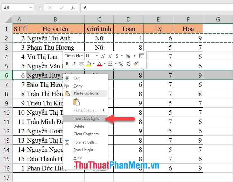This screenshot has width=233, height=182.
Task: Choose Row Height... menu entry
Action: tap(85, 150)
